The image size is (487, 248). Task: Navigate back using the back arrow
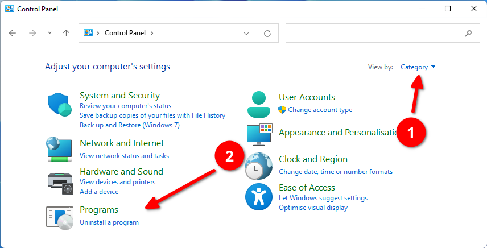coord(13,33)
